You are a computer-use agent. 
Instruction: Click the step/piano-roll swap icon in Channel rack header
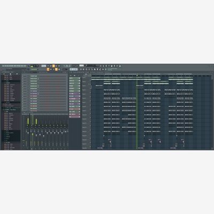pos(63,72)
